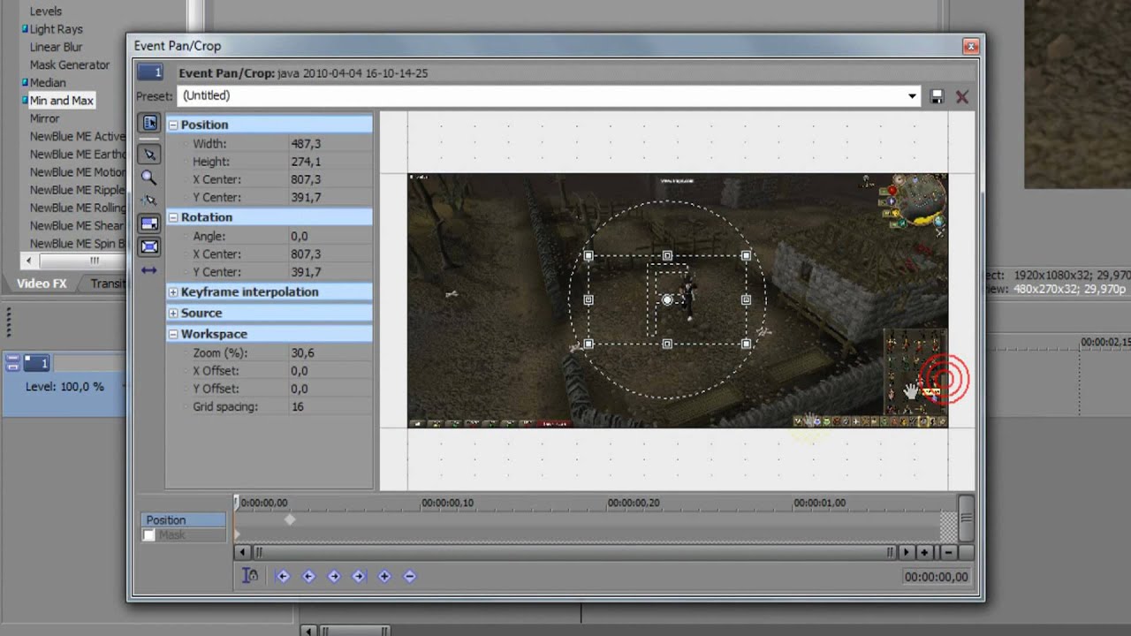Select the diamond keyframe on Position track
This screenshot has width=1131, height=636.
pos(290,520)
